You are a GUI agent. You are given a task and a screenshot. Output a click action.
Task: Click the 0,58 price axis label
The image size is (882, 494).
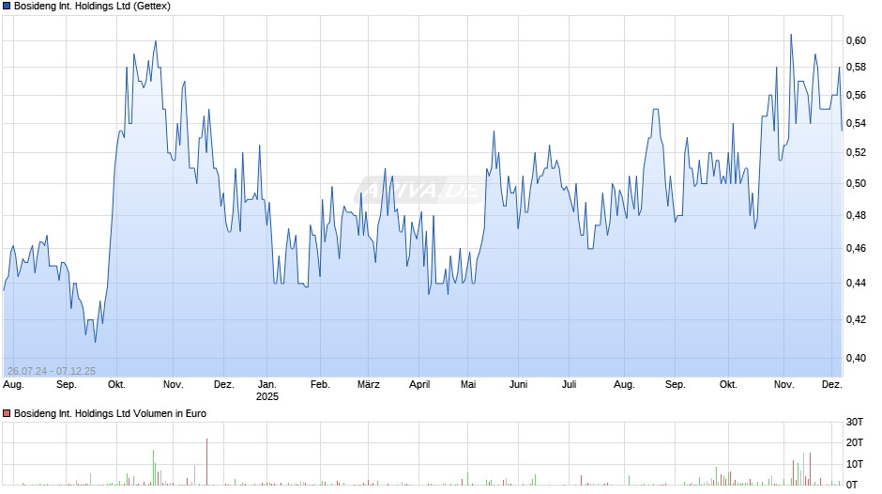(x=856, y=67)
